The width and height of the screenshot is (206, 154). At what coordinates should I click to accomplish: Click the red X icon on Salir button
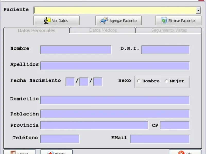click(x=181, y=152)
